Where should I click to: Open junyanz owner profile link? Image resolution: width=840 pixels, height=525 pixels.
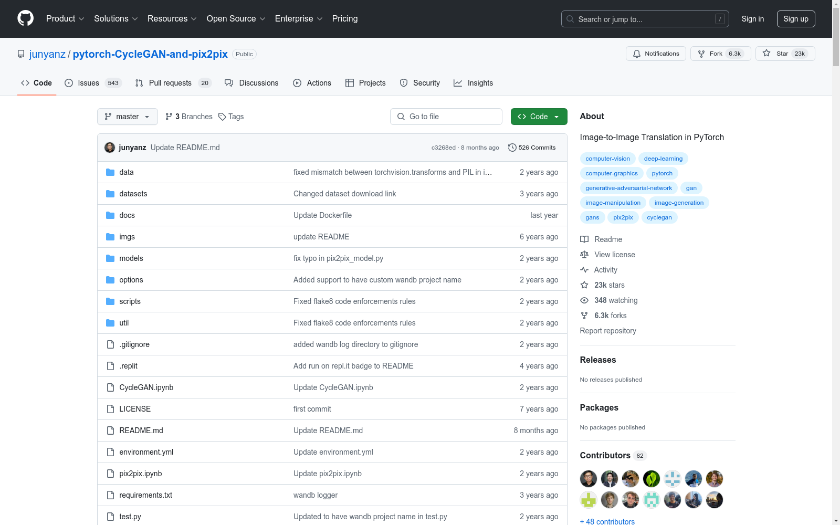pyautogui.click(x=47, y=54)
